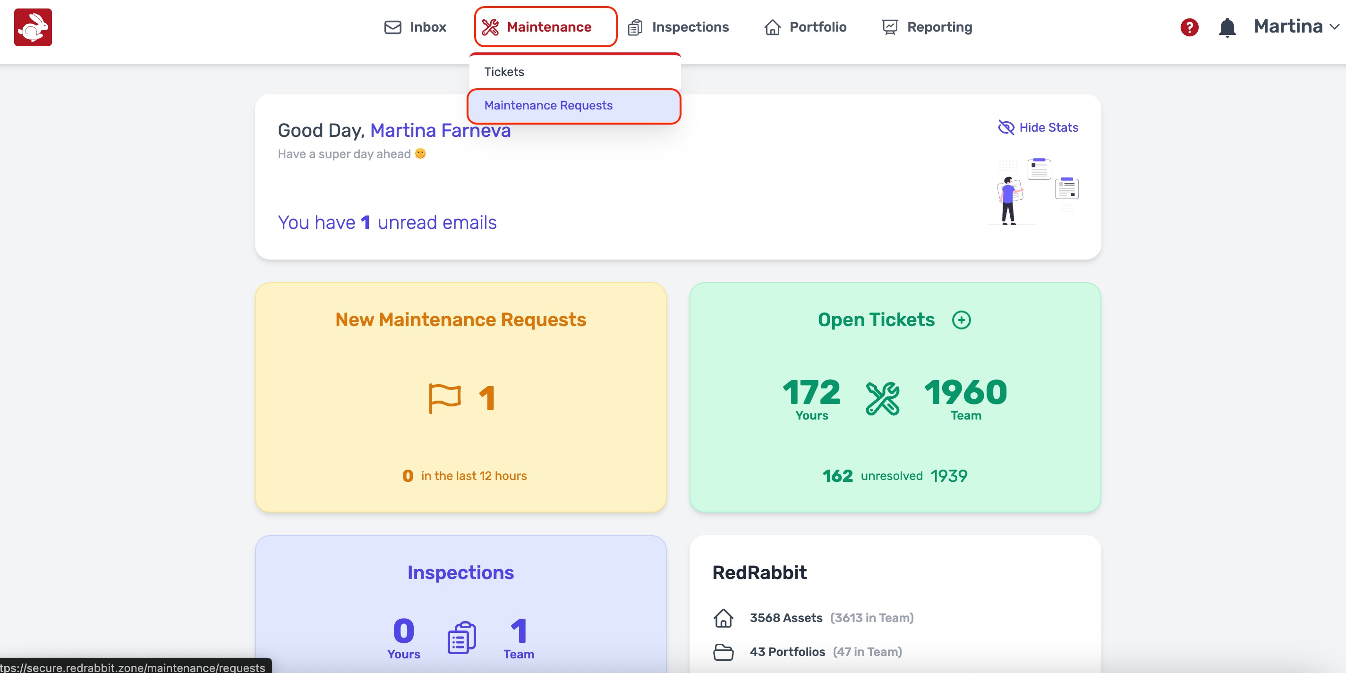
Task: Go to the Inbox tab
Action: click(416, 26)
